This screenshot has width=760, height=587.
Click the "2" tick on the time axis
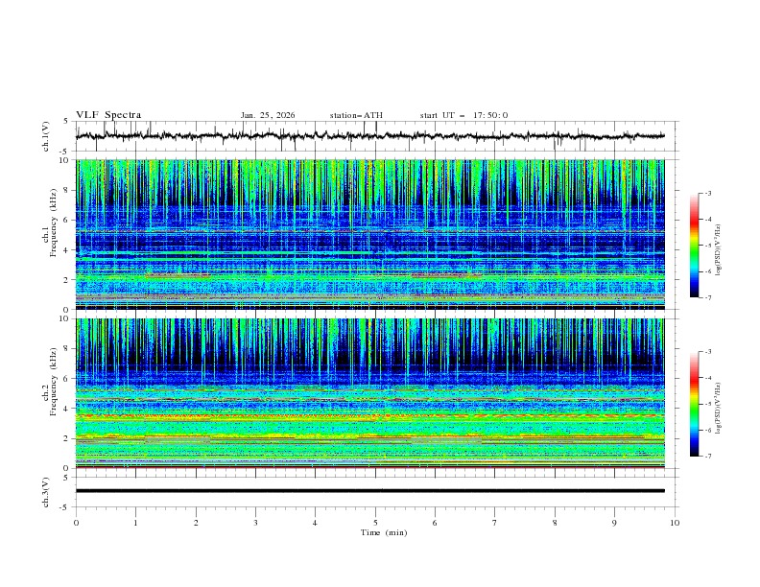coord(196,523)
